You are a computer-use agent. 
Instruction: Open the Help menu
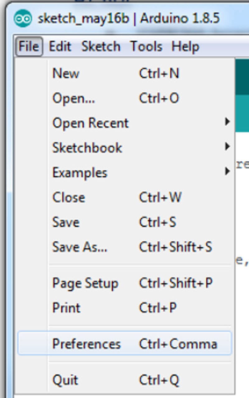pyautogui.click(x=185, y=47)
